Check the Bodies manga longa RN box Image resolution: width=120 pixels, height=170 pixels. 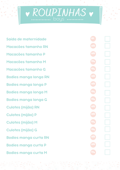pyautogui.click(x=107, y=77)
